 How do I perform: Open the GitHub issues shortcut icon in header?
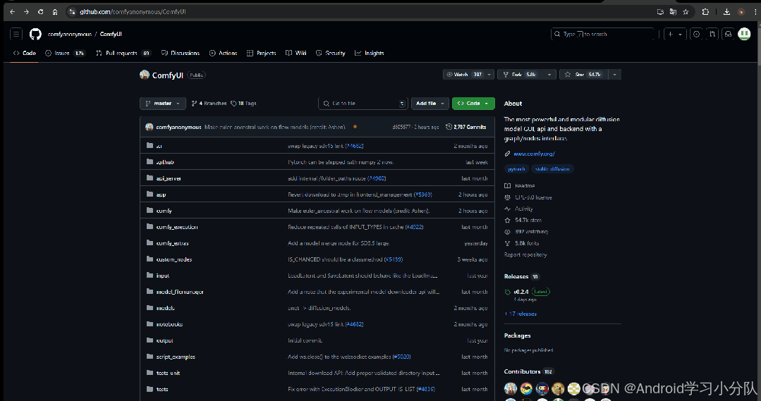696,34
